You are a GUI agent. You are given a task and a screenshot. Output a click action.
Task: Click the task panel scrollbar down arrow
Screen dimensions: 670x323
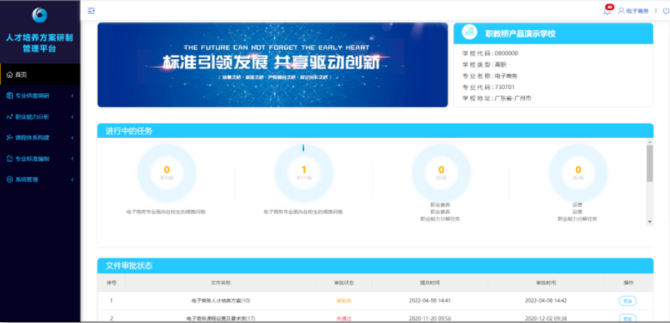[650, 222]
